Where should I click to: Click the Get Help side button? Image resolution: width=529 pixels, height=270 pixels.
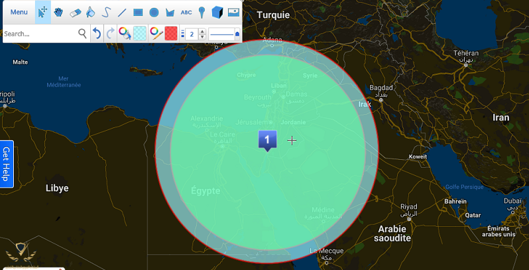(6, 164)
